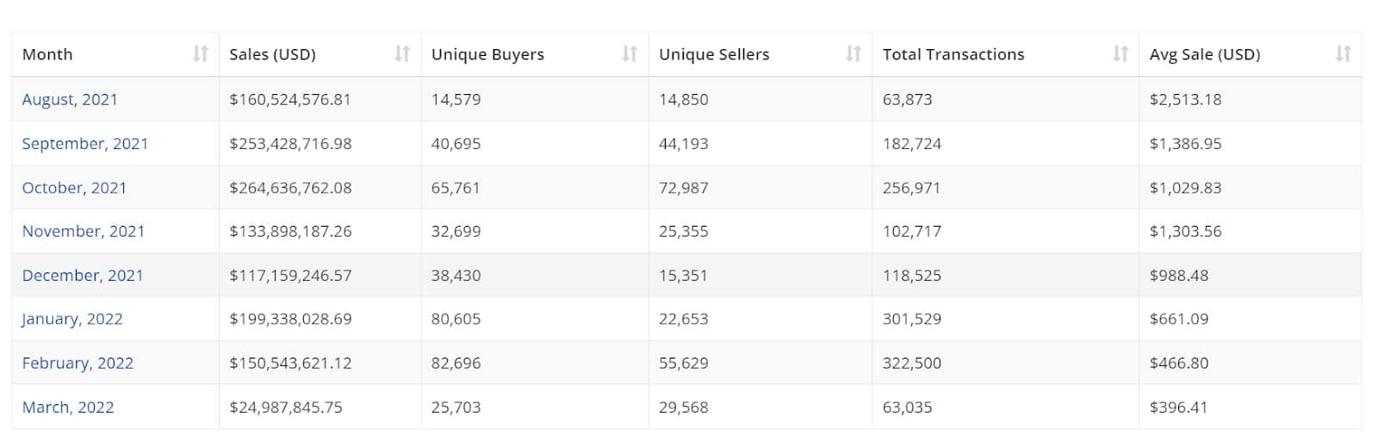
Task: Click the Unique Buyers column header
Action: (x=535, y=54)
